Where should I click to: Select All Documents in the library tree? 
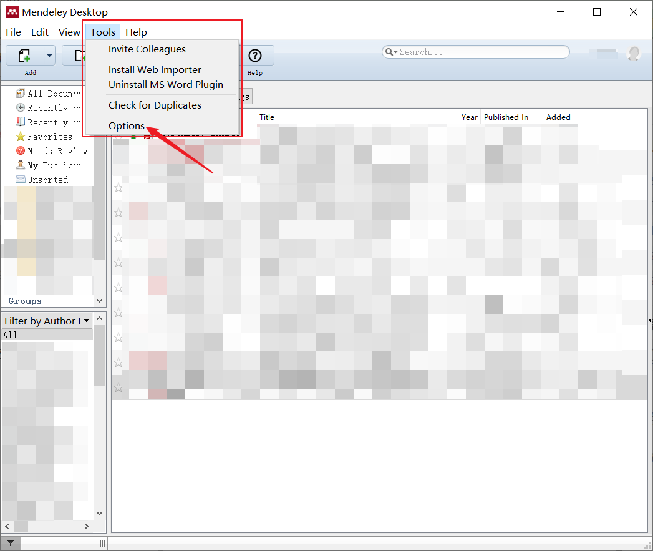click(48, 94)
